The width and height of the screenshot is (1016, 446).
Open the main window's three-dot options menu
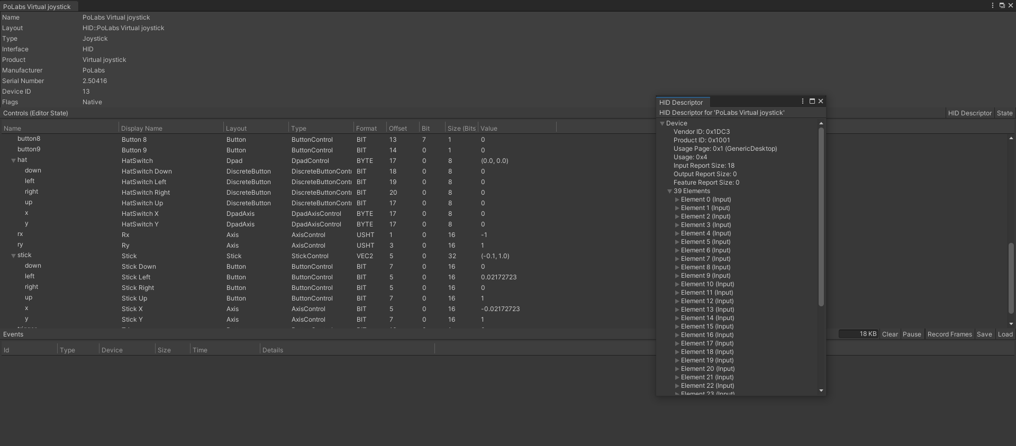click(x=992, y=5)
